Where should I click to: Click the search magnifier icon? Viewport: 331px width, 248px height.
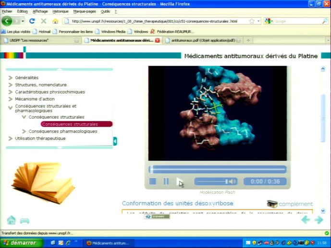tap(325, 21)
